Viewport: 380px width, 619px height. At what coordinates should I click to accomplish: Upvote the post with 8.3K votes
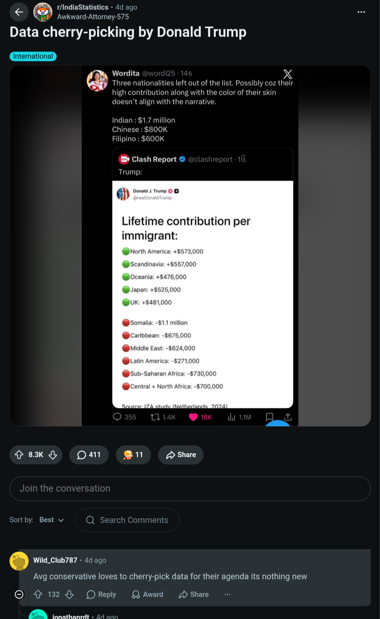click(19, 455)
